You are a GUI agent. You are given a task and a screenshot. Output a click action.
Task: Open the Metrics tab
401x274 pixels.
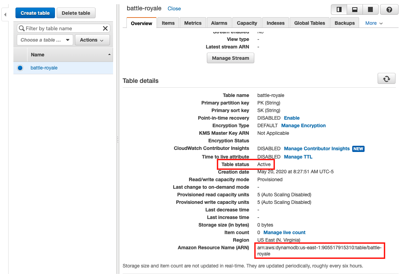[x=193, y=23]
